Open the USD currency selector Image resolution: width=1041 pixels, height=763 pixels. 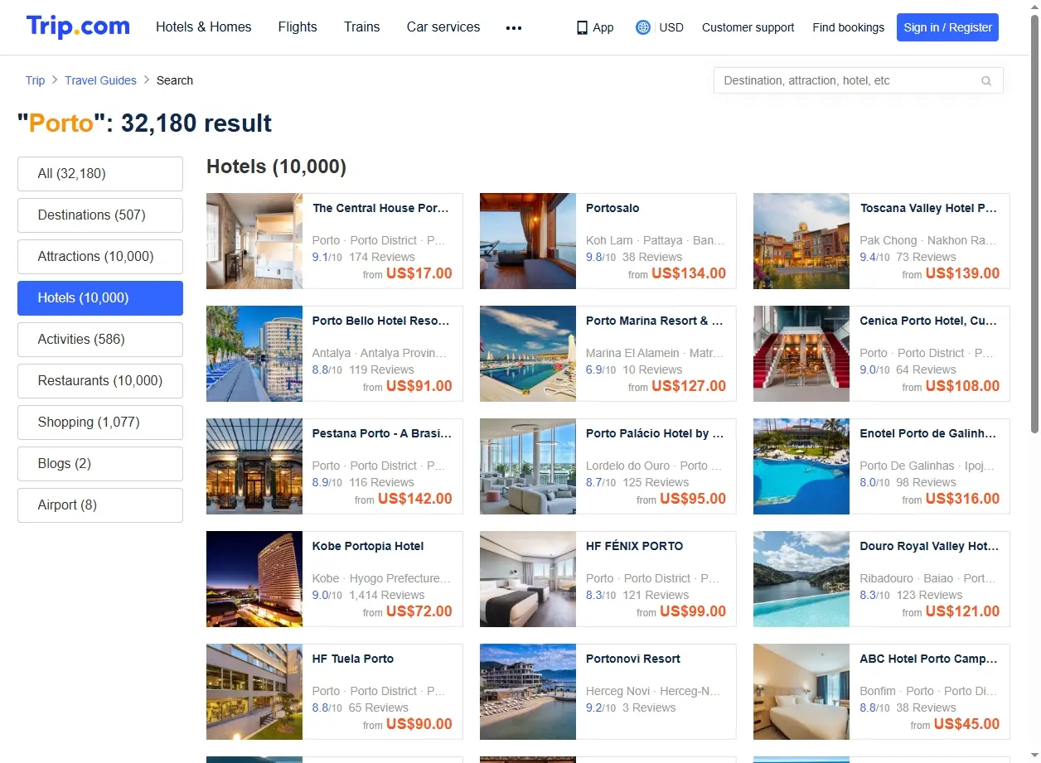pos(671,27)
